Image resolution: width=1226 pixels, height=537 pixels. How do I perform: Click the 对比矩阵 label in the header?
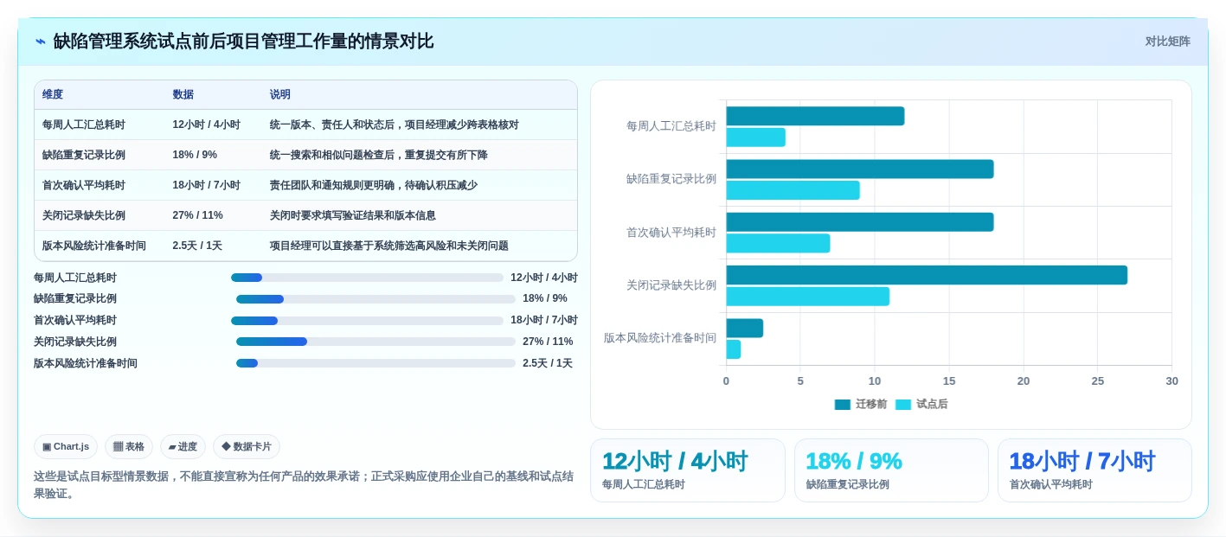[x=1167, y=42]
